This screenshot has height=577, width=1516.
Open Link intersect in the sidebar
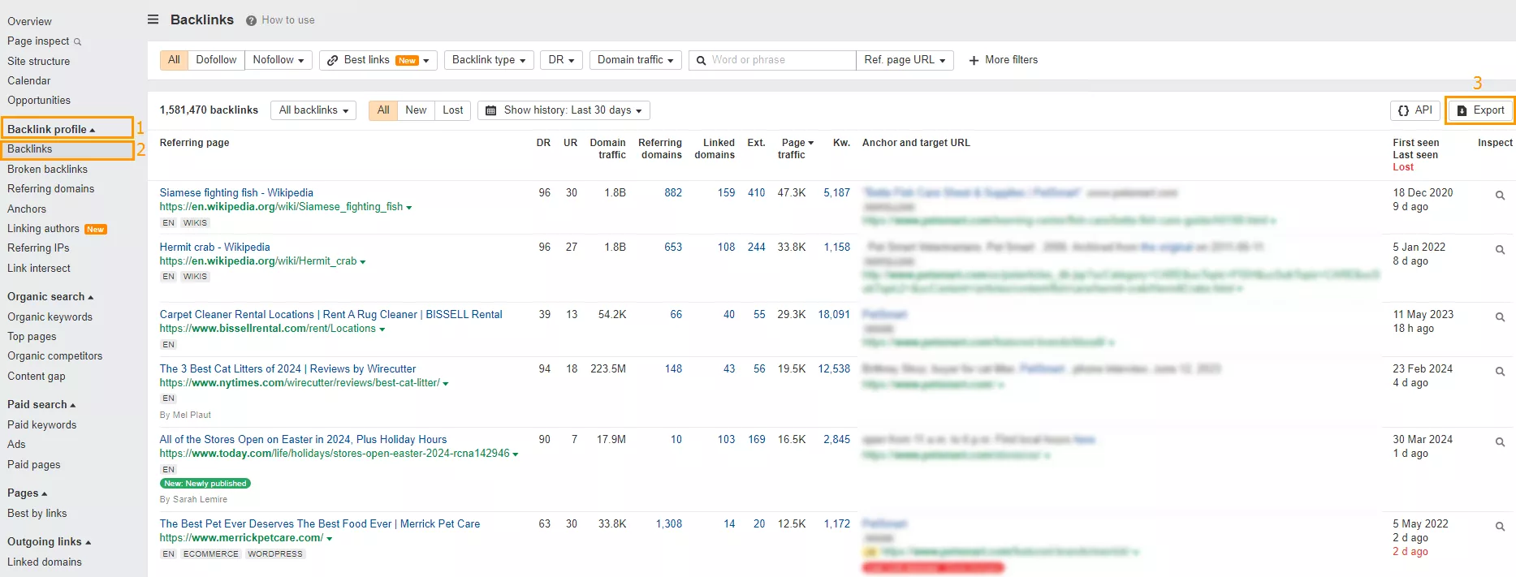point(39,269)
